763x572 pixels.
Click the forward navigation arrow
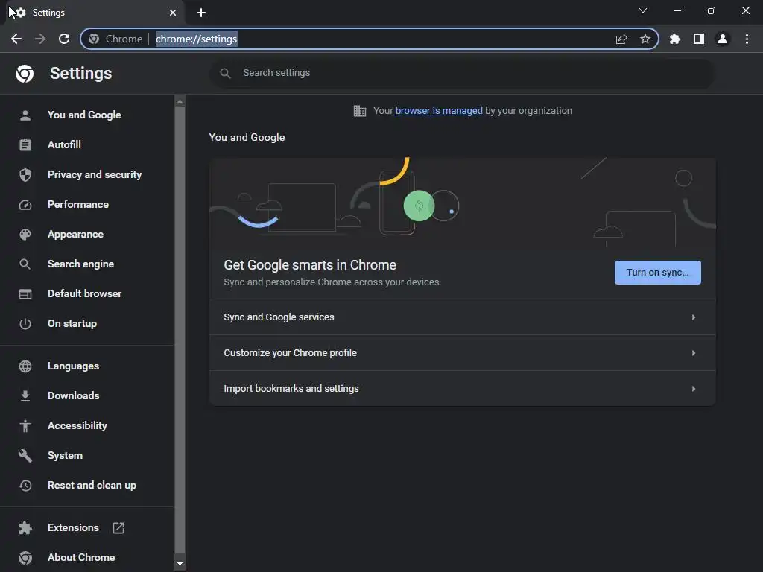click(x=40, y=39)
